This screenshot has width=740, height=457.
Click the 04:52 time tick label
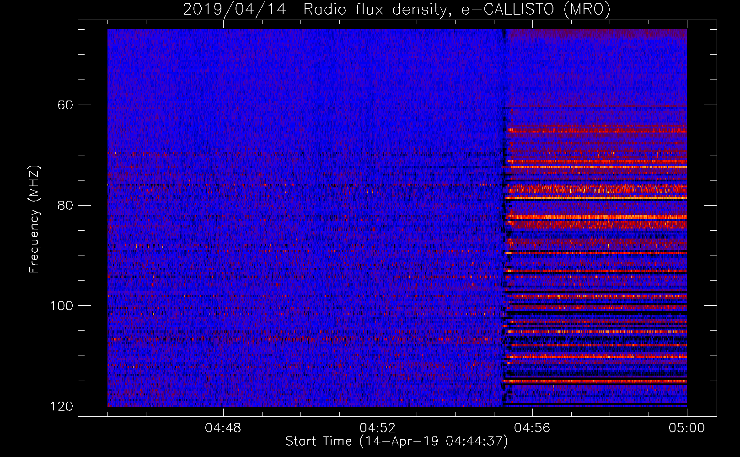(x=377, y=428)
